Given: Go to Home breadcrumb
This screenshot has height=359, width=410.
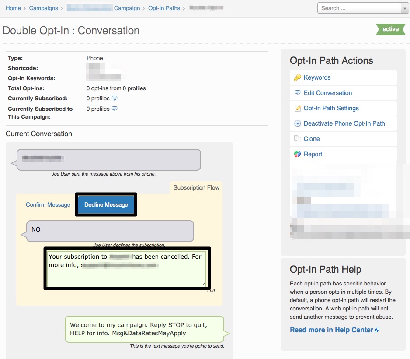Looking at the screenshot, I should click(x=13, y=8).
